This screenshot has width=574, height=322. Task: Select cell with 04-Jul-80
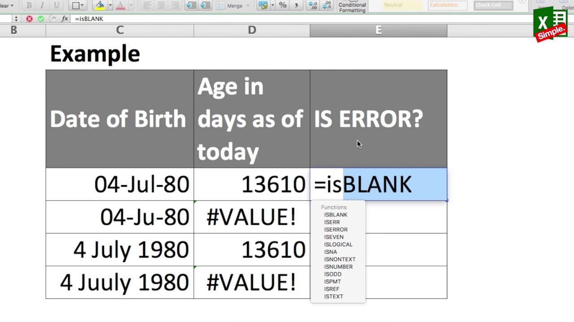120,184
